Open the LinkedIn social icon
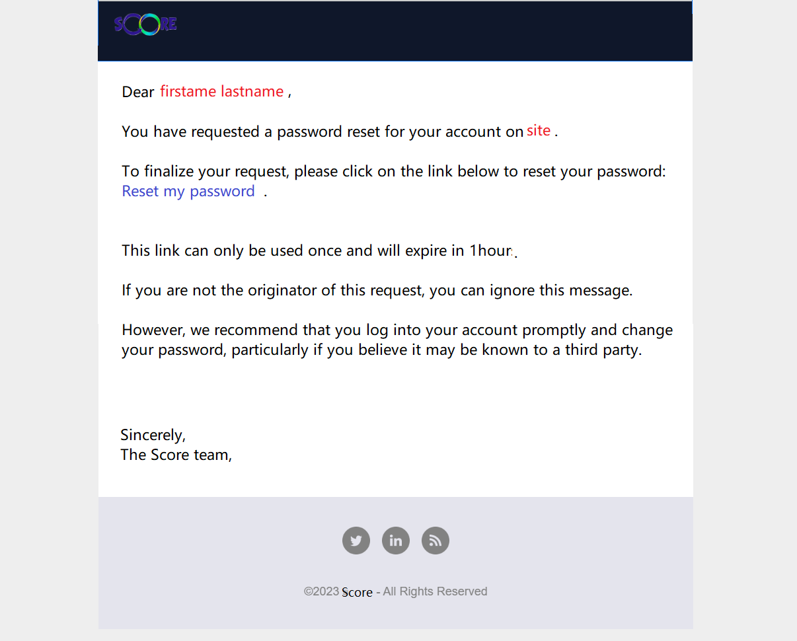The height and width of the screenshot is (641, 797). click(x=396, y=541)
